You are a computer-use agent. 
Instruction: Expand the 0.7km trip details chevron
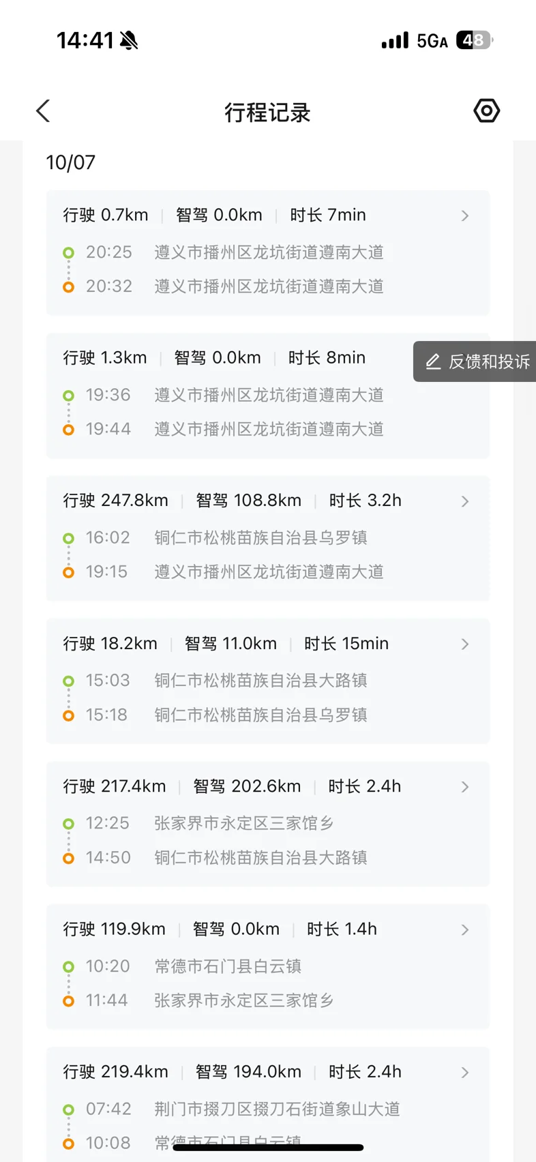coord(465,216)
